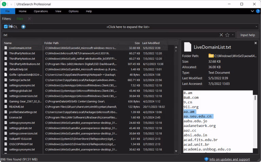Click the Files filter tag
This screenshot has height=162, width=261.
click(20, 19)
